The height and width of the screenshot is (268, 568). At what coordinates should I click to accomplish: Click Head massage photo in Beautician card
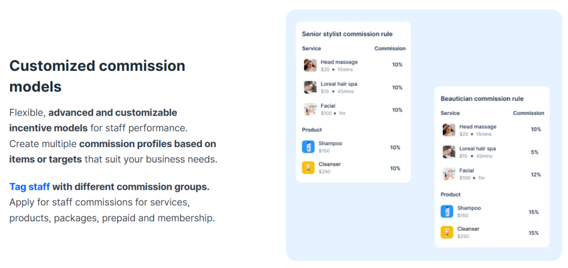449,130
